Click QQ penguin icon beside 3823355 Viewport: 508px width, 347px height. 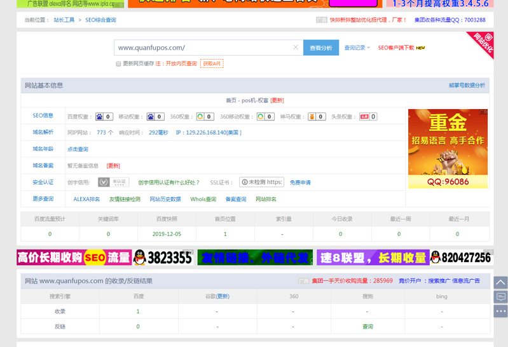click(x=140, y=258)
